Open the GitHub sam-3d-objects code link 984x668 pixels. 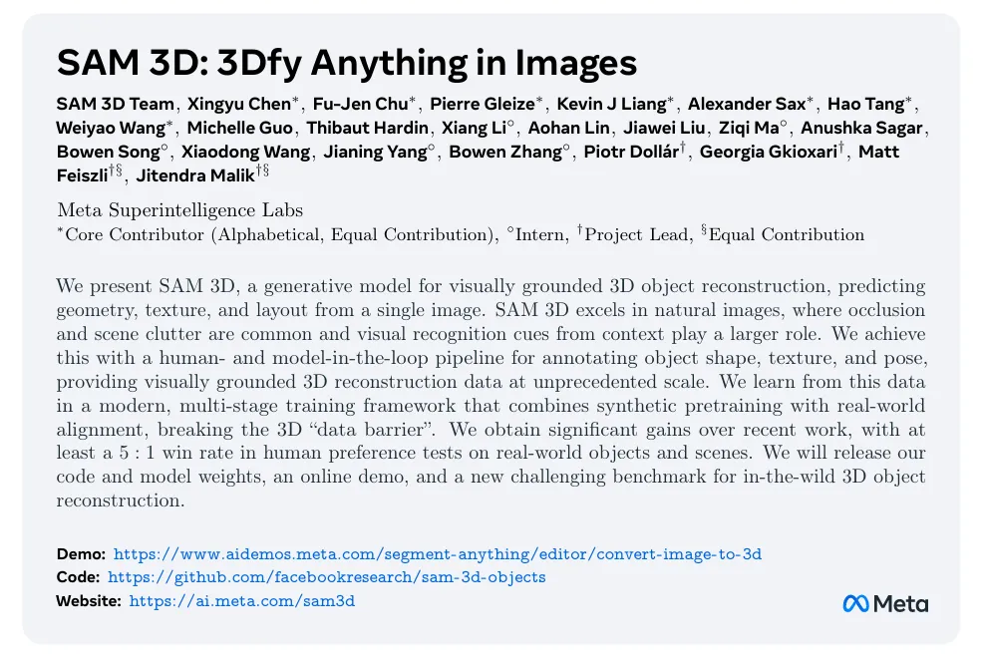click(x=326, y=577)
